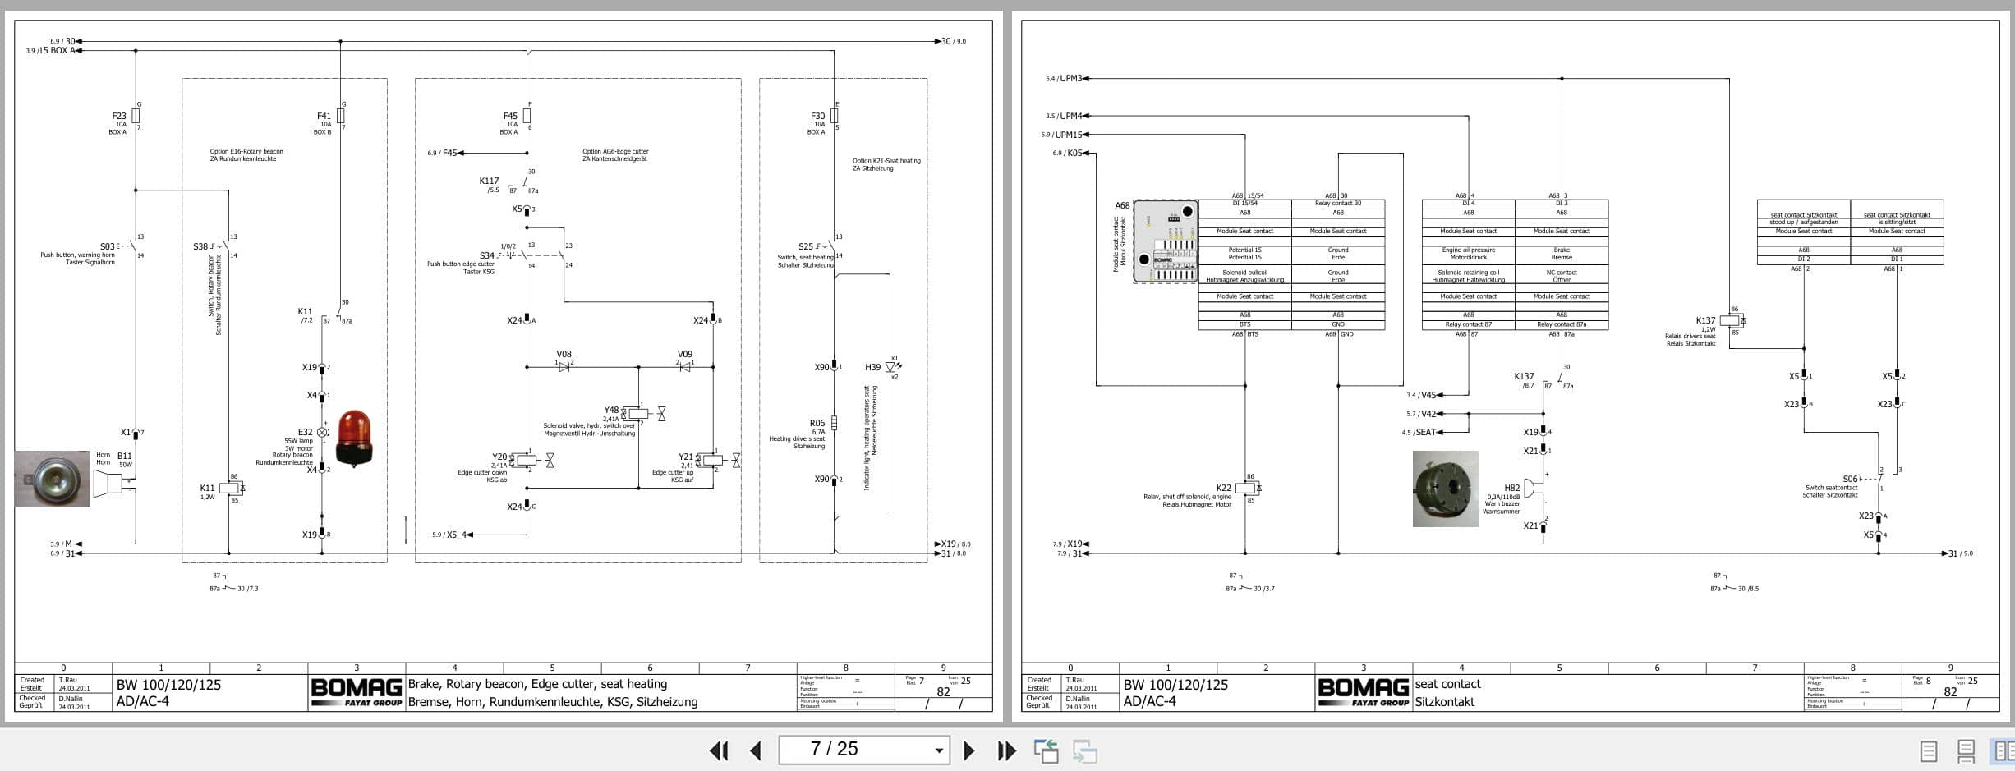Click the horn photo beside B11
The height and width of the screenshot is (771, 2015).
(52, 478)
